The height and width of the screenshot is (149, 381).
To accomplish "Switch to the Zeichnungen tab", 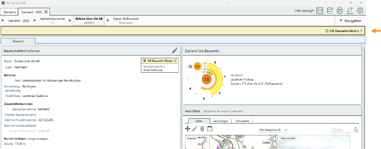I will pos(221,121).
